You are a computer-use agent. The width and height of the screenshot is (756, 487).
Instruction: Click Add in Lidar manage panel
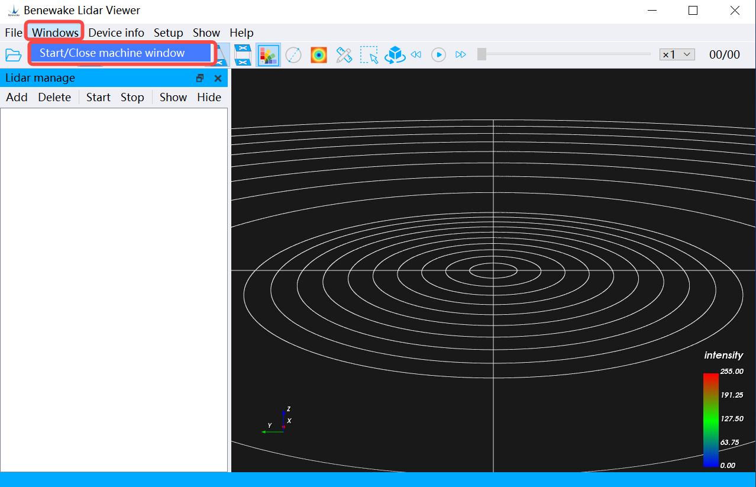(x=17, y=97)
